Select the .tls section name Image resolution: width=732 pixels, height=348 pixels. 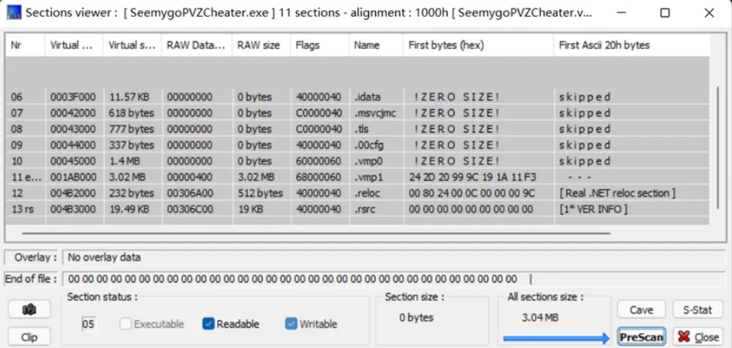[x=360, y=129]
